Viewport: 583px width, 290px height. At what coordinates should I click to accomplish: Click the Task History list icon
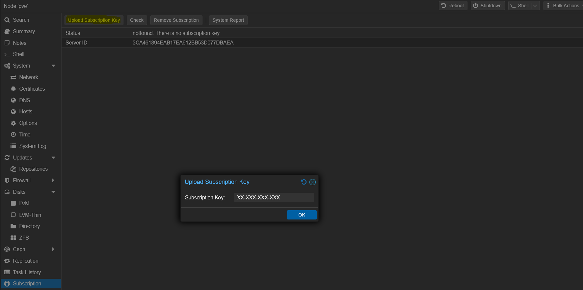point(7,272)
